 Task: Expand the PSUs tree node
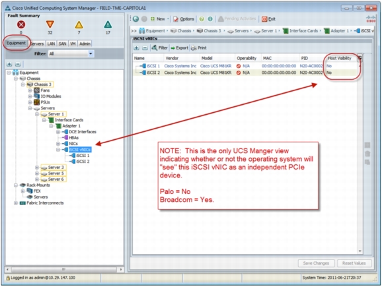click(x=30, y=102)
